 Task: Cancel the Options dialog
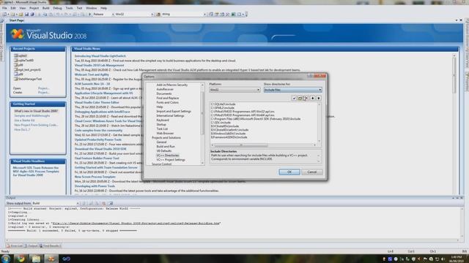[311, 172]
